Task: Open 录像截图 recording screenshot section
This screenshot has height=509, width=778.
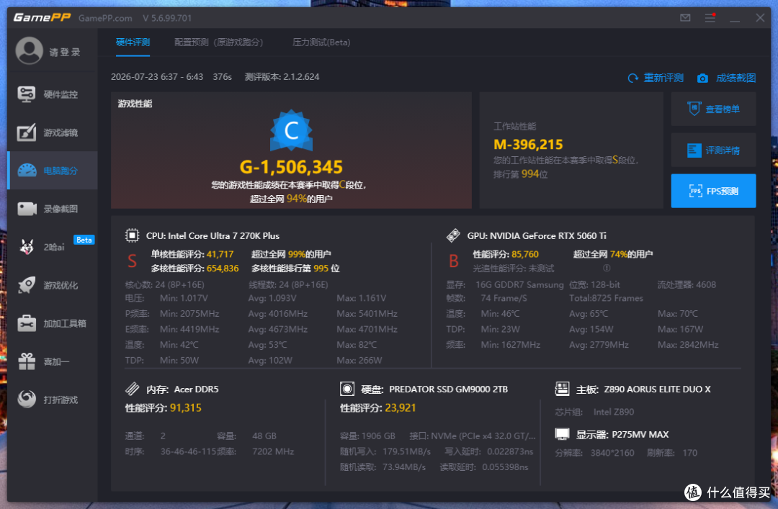Action: pos(52,209)
